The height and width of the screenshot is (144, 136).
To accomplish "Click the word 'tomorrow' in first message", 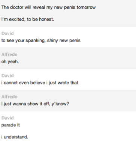I will 86,7.
